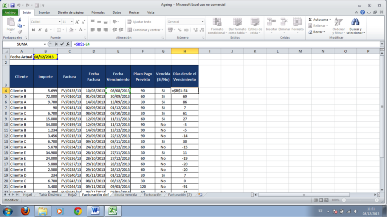Click the Autosuma sigma icon
This screenshot has height=217, width=387.
(x=310, y=19)
